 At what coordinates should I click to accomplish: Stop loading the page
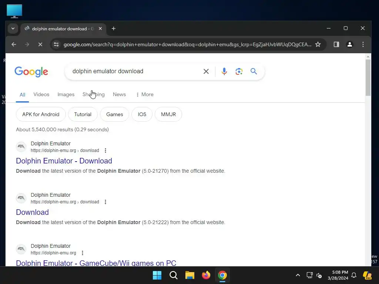point(40,44)
